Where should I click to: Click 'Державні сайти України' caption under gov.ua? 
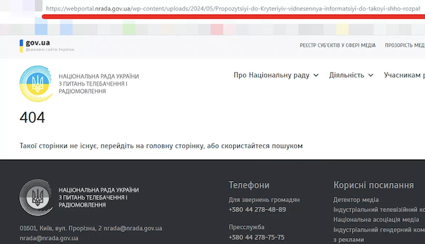[x=50, y=50]
